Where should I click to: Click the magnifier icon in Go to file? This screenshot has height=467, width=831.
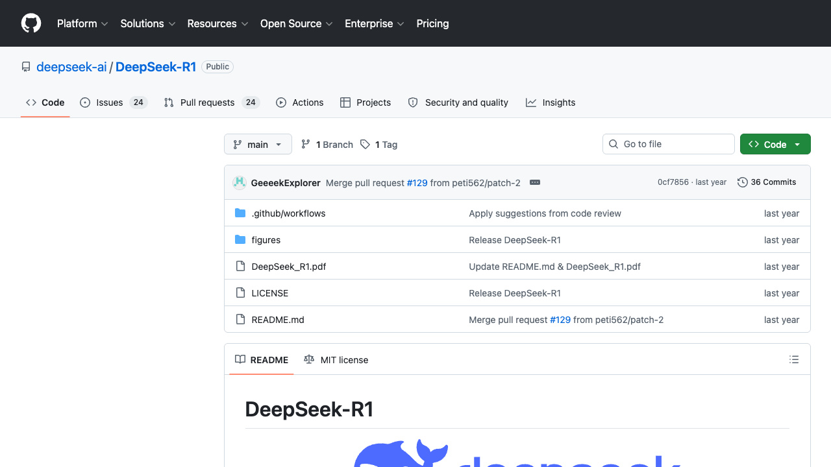[614, 144]
